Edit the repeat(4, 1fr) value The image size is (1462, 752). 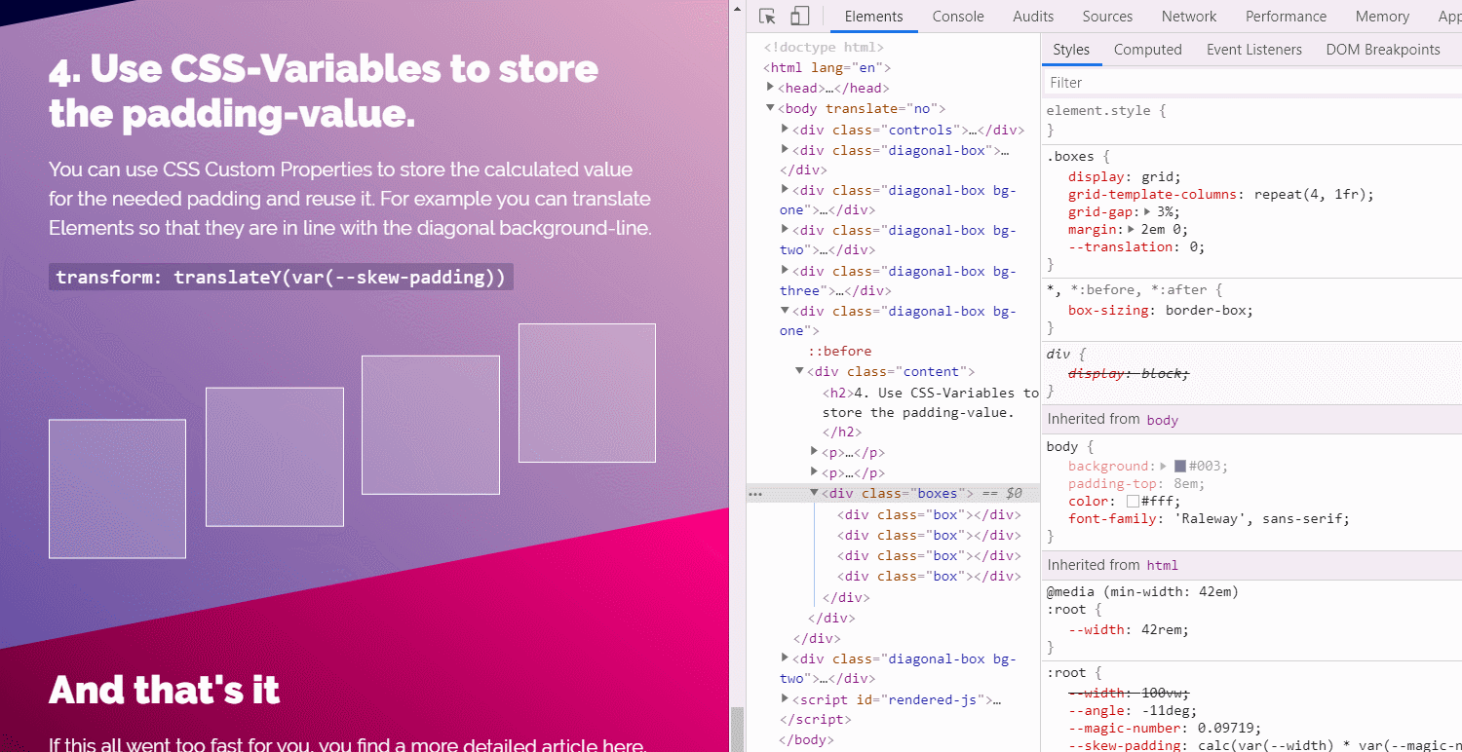click(1311, 194)
